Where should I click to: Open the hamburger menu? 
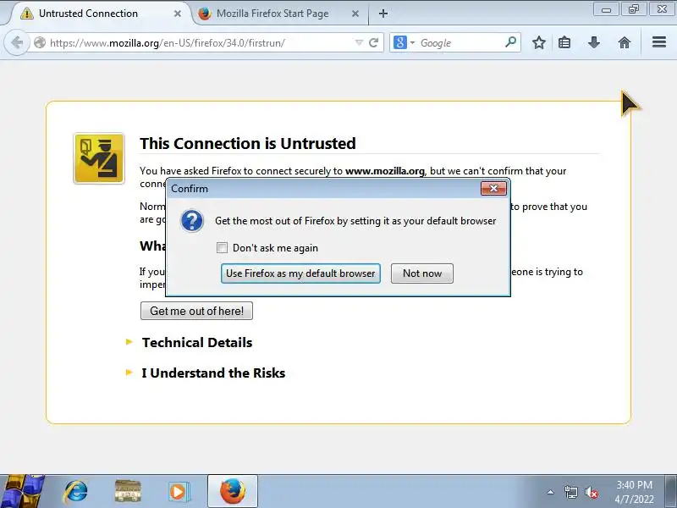tap(659, 41)
